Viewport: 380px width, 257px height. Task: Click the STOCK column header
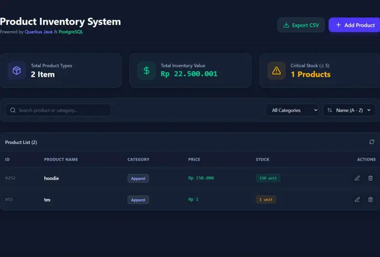click(263, 159)
